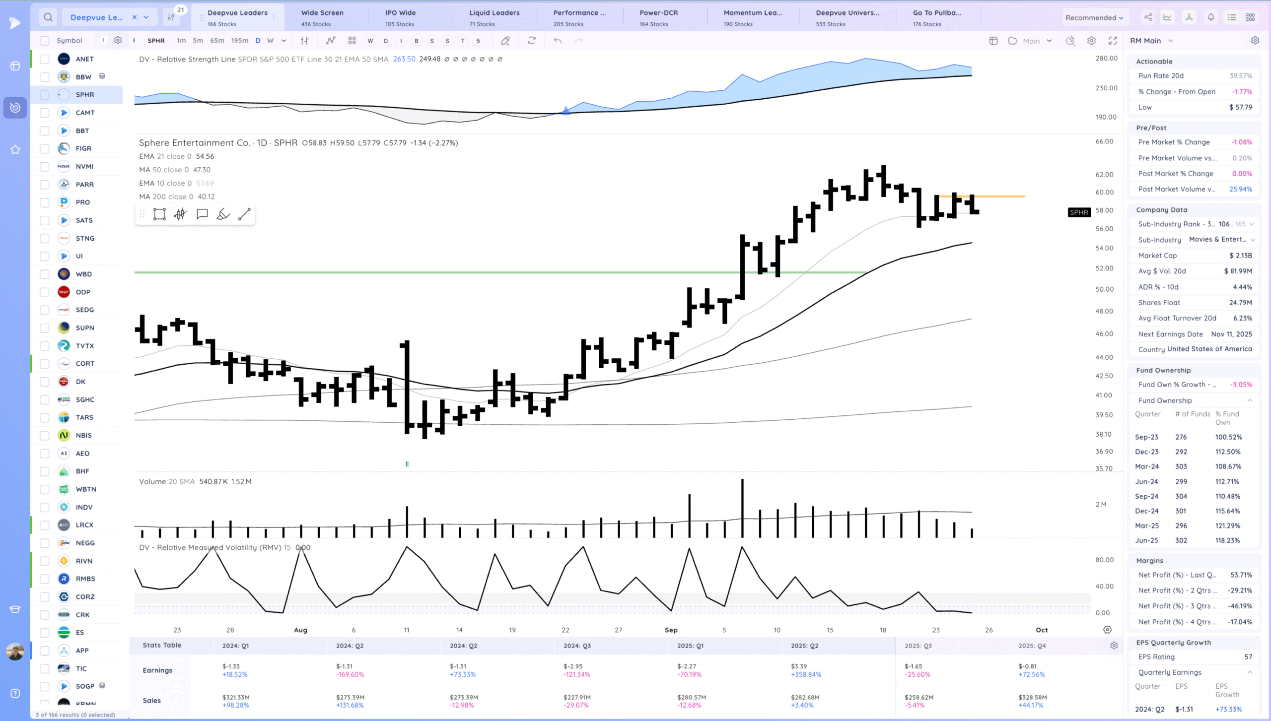Undo the last chart action

tap(558, 41)
